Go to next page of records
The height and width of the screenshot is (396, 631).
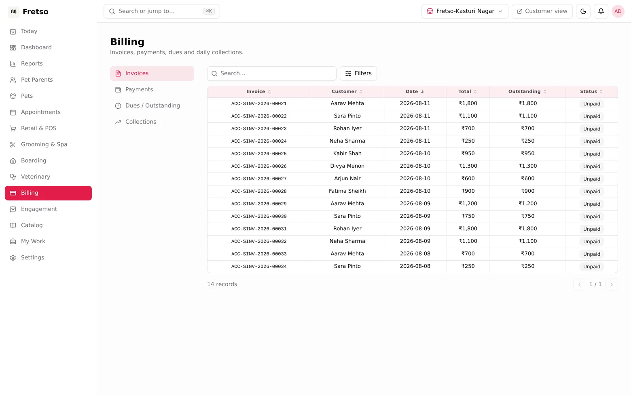612,284
